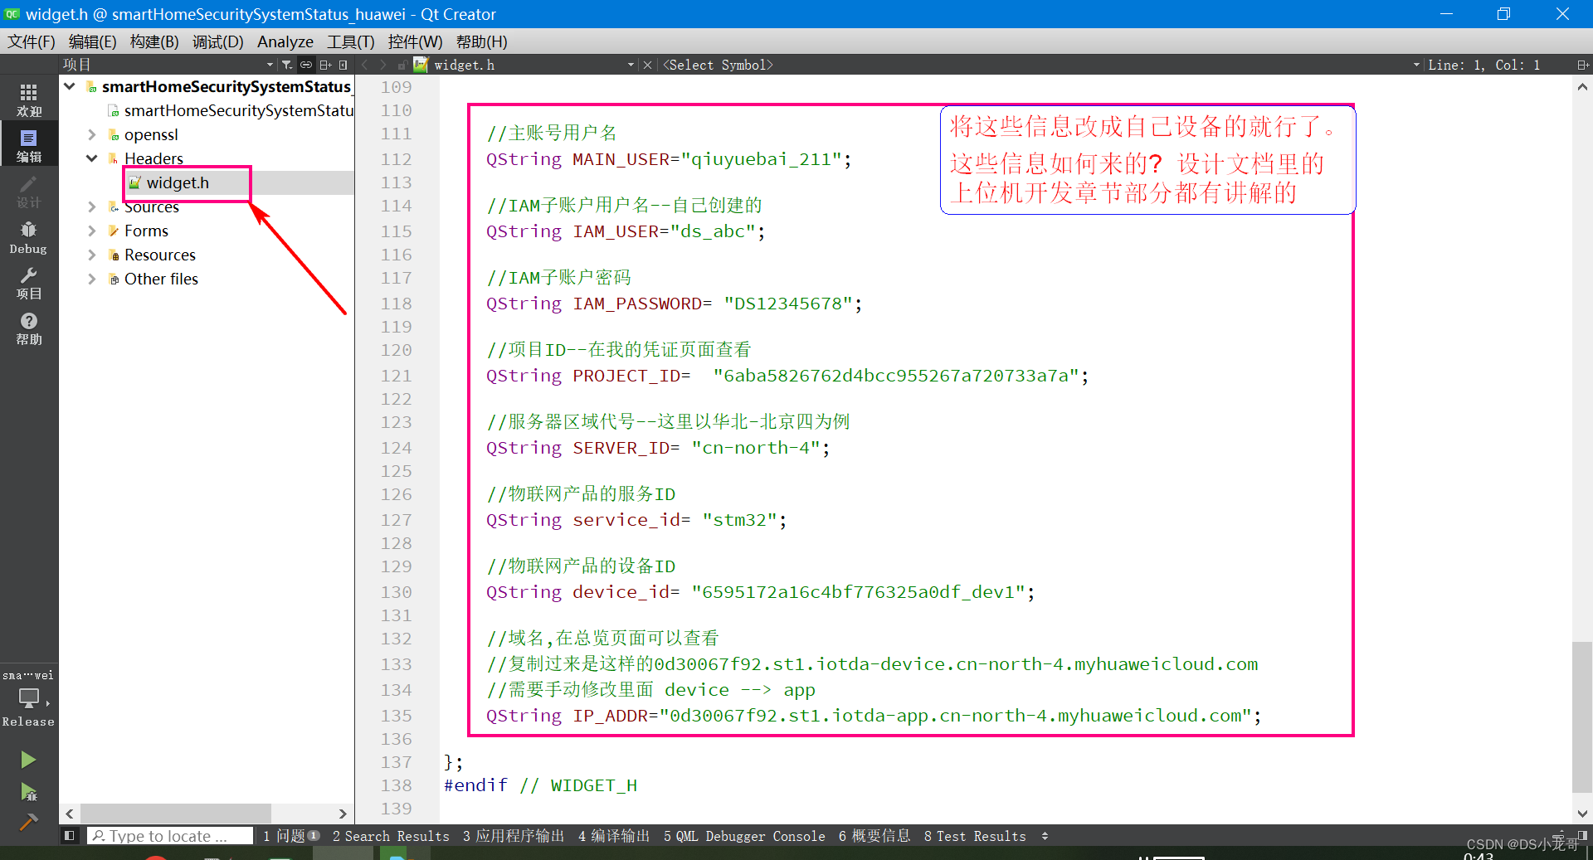Open the 6 概要信息 pane
This screenshot has width=1593, height=860.
point(874,836)
